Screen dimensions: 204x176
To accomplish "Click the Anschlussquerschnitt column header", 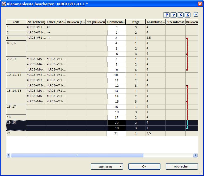I will (155, 22).
